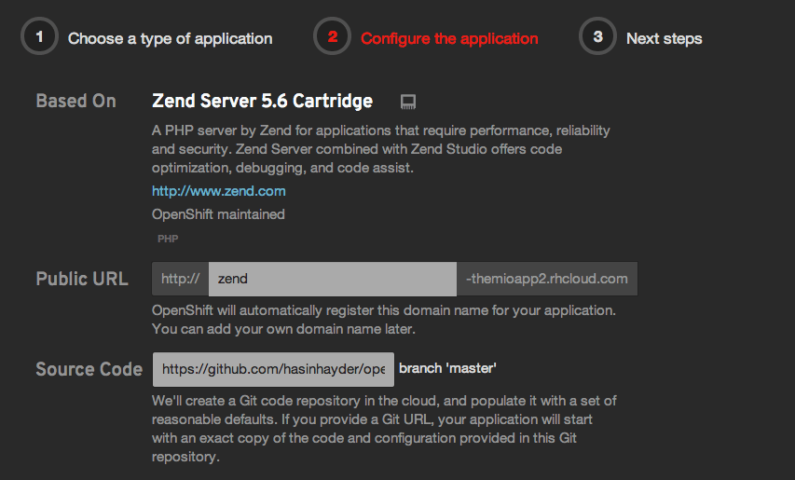Click the Public URL label

click(x=82, y=279)
